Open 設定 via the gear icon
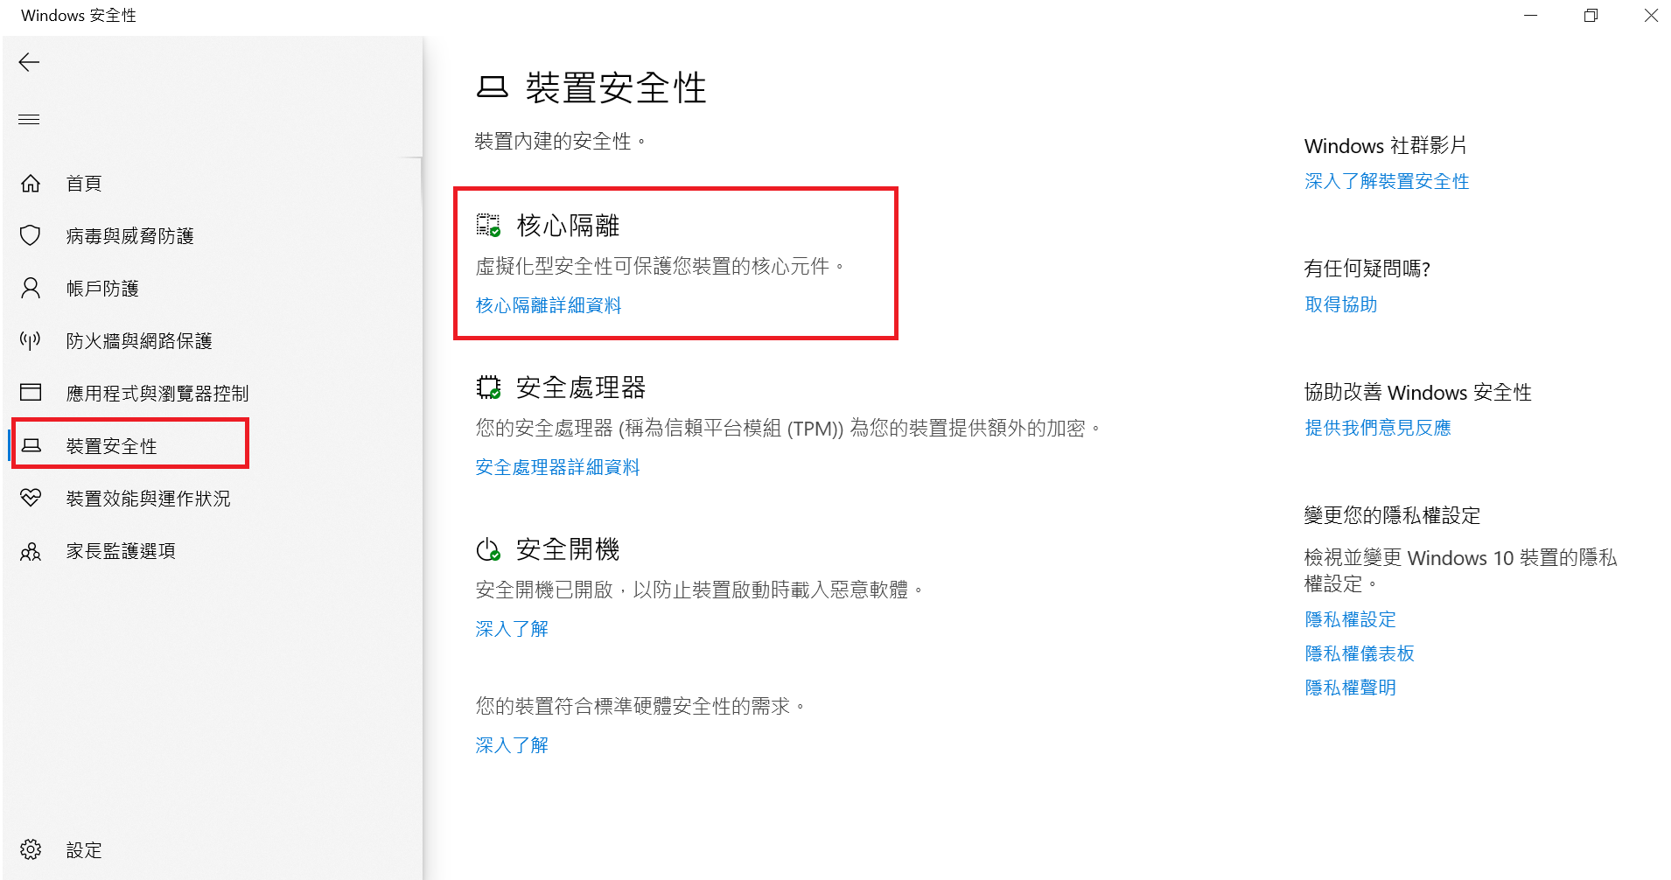The width and height of the screenshot is (1671, 880). (30, 849)
